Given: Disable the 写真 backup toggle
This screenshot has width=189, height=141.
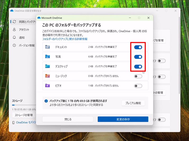Looking at the screenshot, I should tap(138, 57).
